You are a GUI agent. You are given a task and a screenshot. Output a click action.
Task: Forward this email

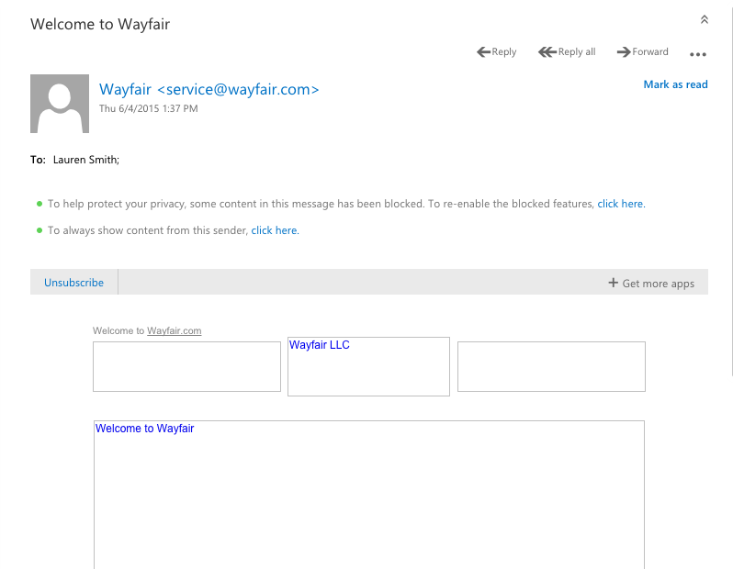[643, 52]
